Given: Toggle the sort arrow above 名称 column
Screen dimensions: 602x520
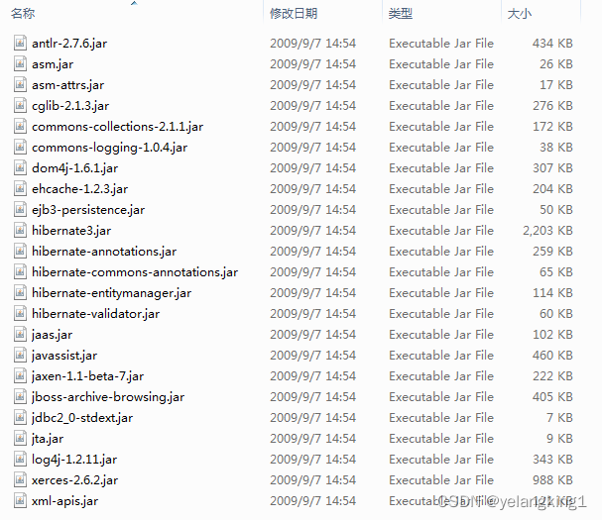Looking at the screenshot, I should point(134,3).
